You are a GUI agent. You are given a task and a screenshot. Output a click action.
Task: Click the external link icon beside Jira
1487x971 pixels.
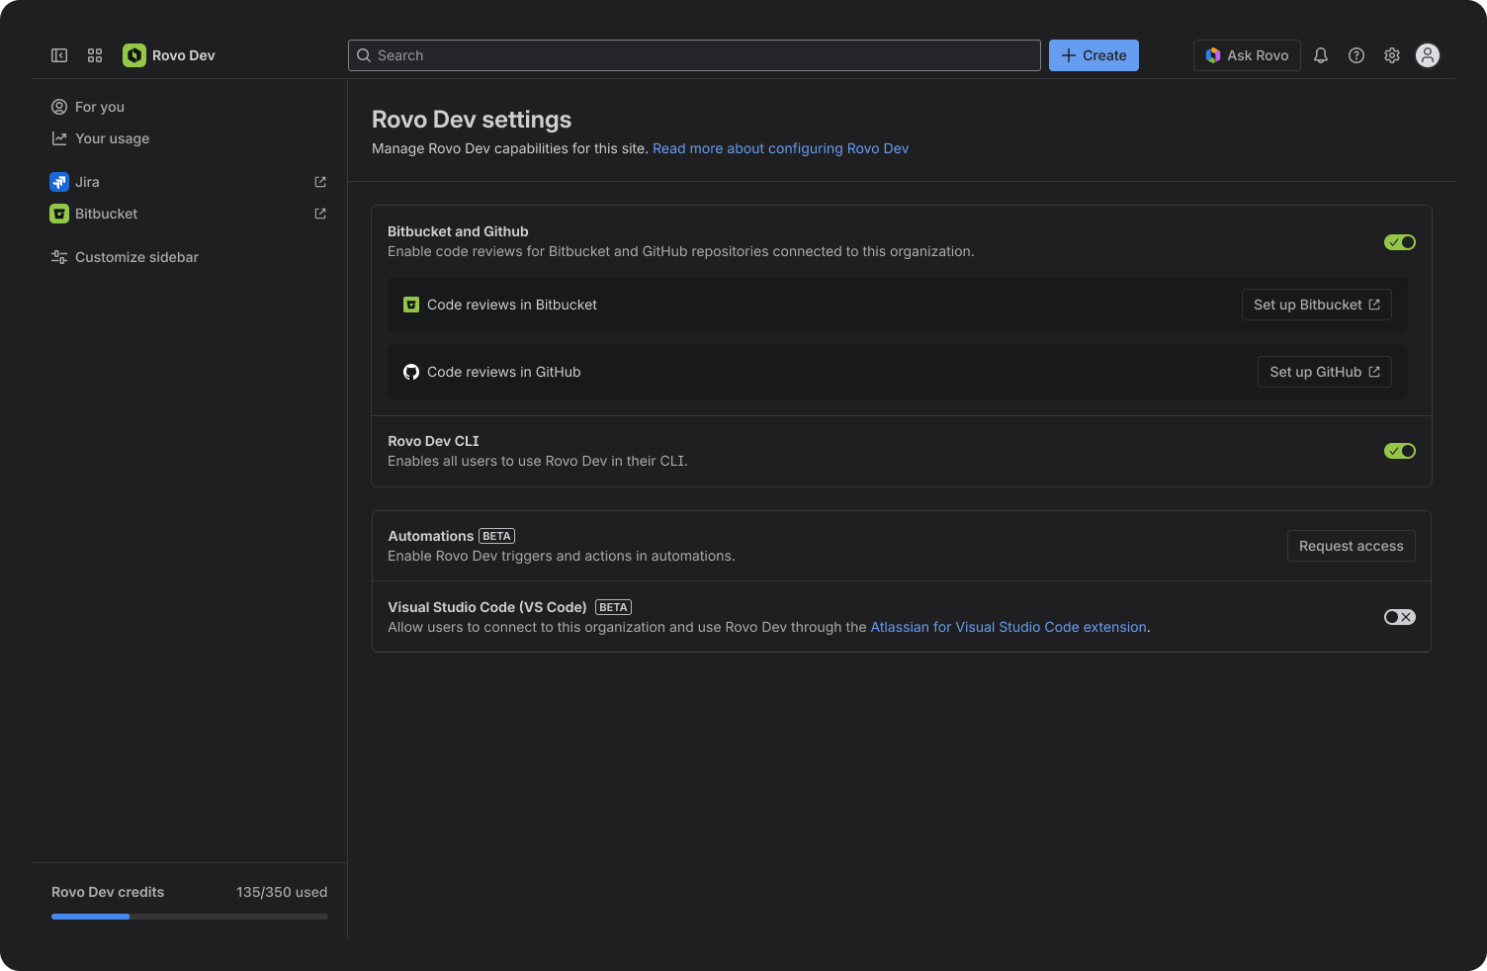(x=320, y=182)
